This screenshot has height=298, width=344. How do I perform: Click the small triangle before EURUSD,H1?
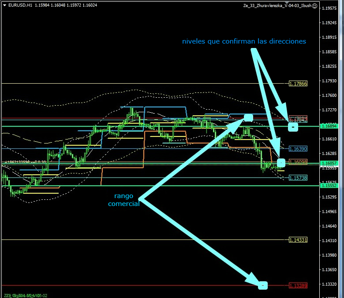pos(4,5)
